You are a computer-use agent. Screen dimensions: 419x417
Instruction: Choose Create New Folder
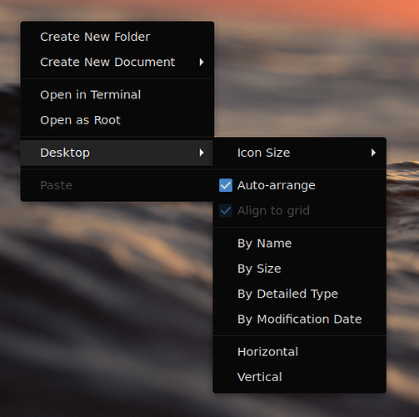[117, 37]
